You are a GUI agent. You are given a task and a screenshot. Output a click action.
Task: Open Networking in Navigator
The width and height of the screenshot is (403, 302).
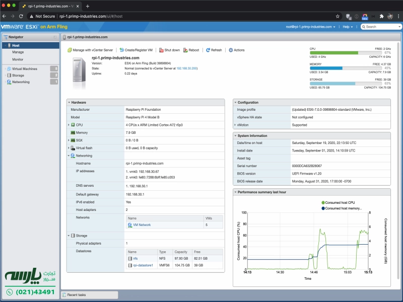coord(21,82)
